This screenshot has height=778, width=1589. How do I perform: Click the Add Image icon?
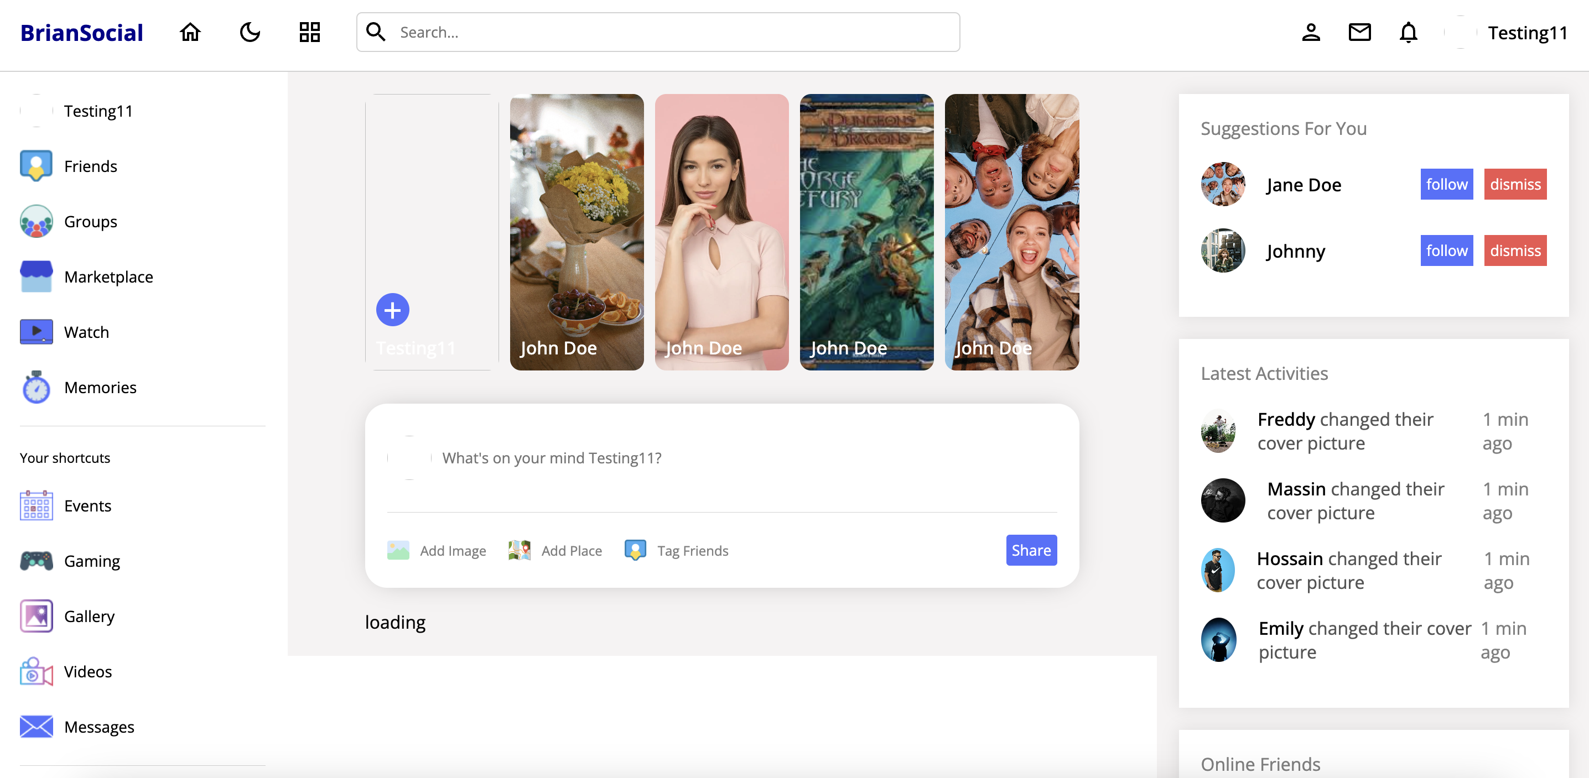point(398,550)
